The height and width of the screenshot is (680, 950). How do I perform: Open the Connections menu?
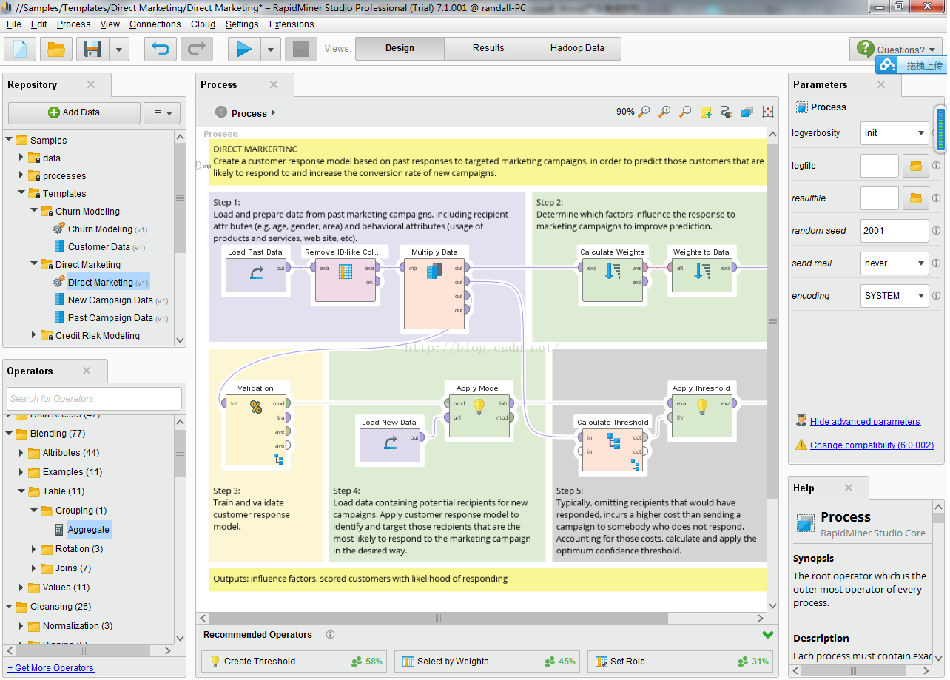pos(155,24)
